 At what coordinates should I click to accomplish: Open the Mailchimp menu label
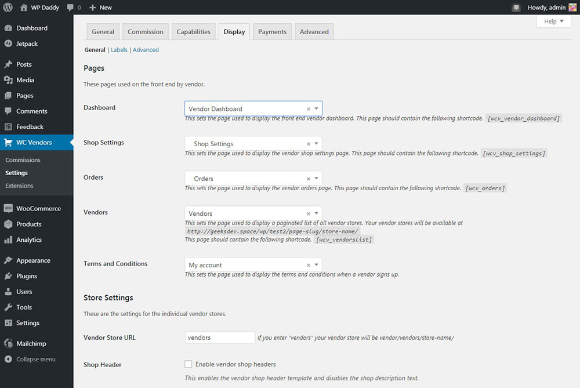(x=31, y=343)
